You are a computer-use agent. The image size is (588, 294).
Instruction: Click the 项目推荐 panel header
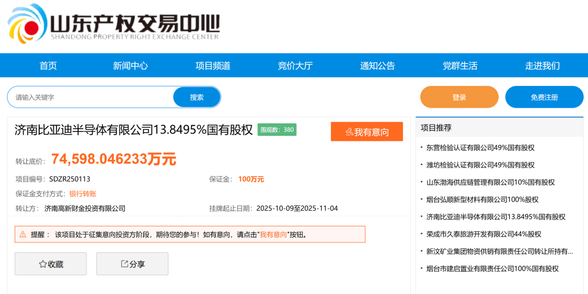[499, 128]
